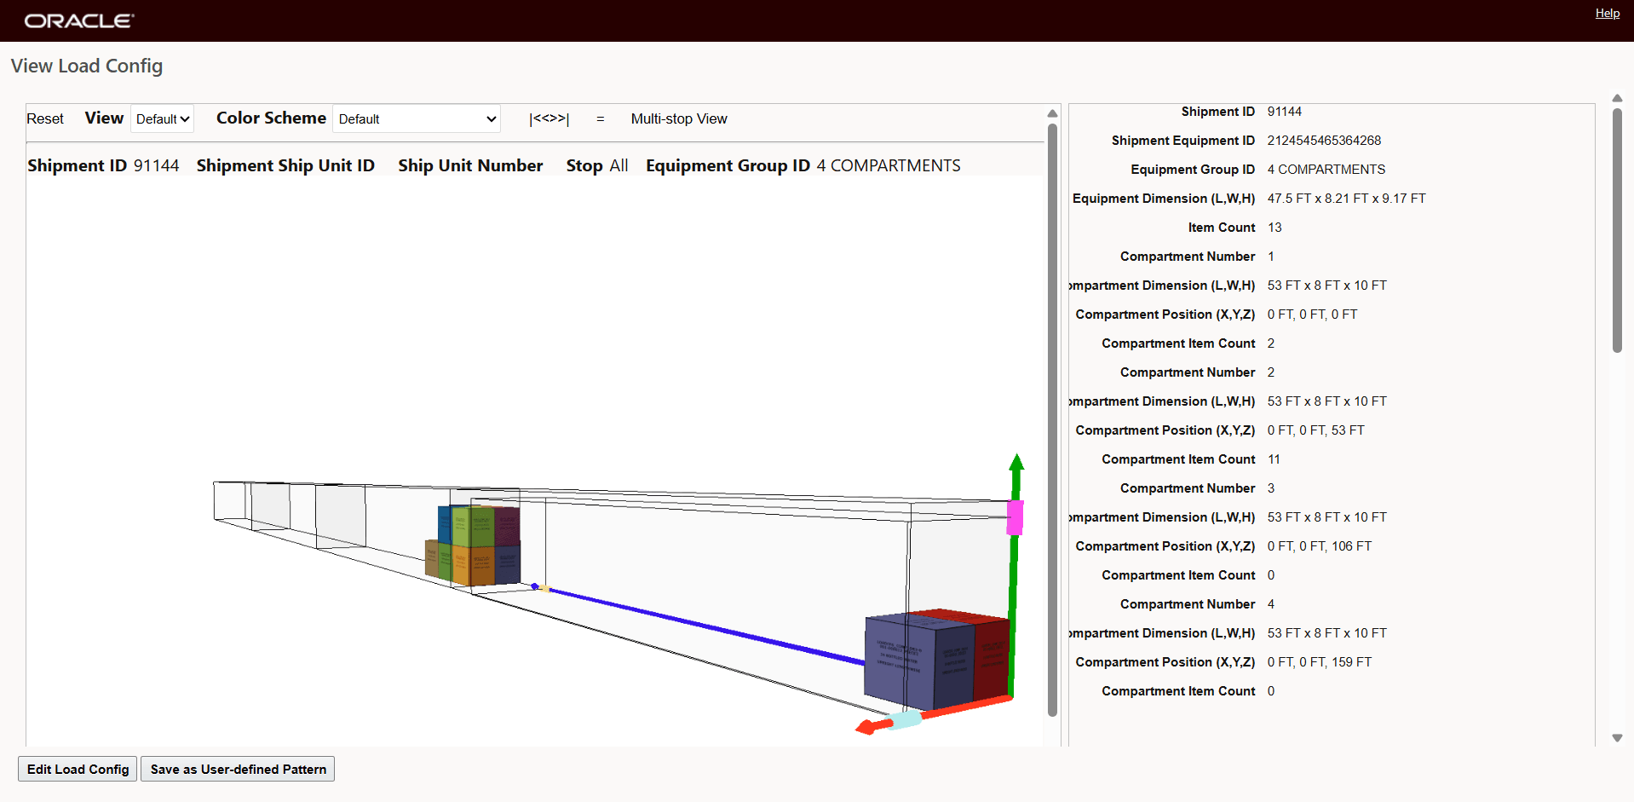Click the Edit Load Config button
Viewport: 1634px width, 802px height.
click(78, 769)
